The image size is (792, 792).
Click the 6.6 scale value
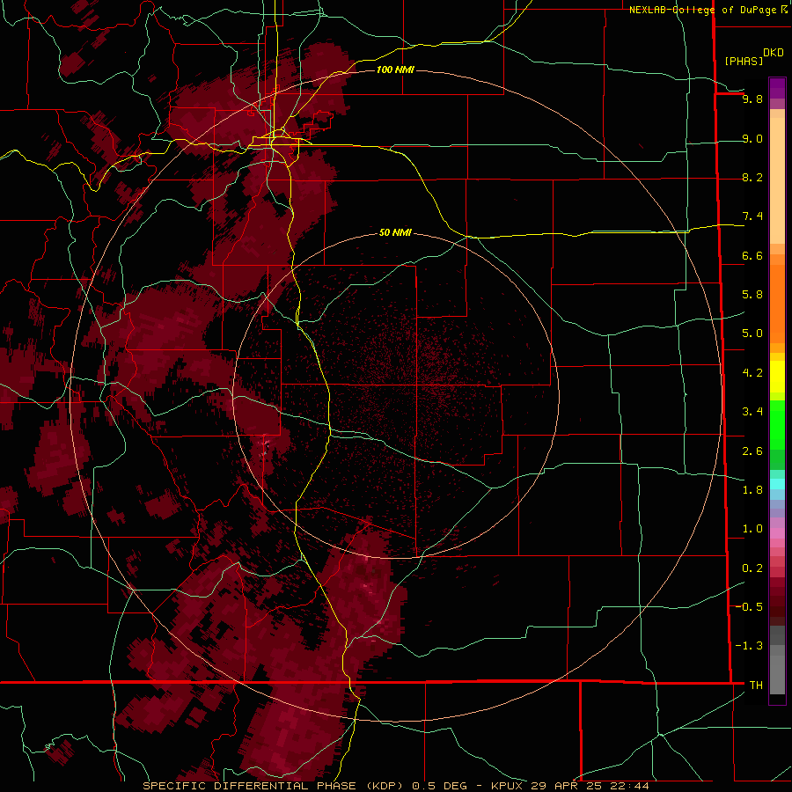tap(752, 255)
